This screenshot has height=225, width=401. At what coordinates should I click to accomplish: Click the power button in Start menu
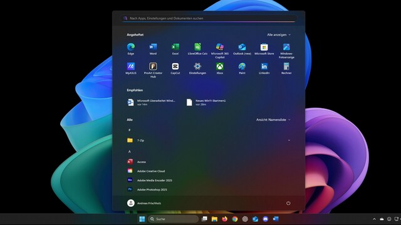288,203
